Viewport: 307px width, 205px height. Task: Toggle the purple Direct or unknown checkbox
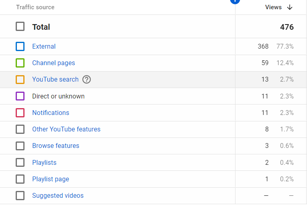20,96
